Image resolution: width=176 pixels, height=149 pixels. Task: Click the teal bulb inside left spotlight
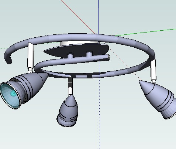13,94
